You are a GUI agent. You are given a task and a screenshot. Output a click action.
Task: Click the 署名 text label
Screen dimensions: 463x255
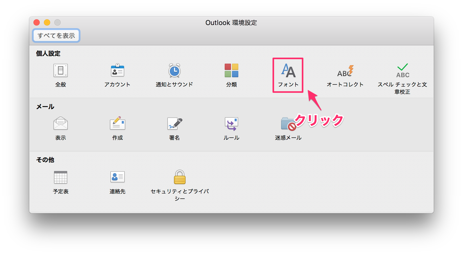click(x=175, y=138)
